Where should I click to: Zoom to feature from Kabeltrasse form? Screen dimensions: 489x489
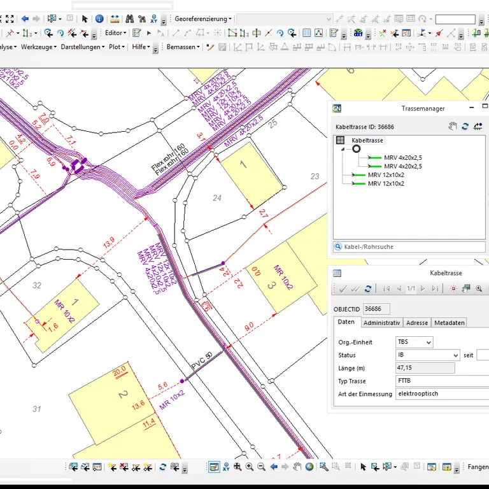(x=479, y=289)
